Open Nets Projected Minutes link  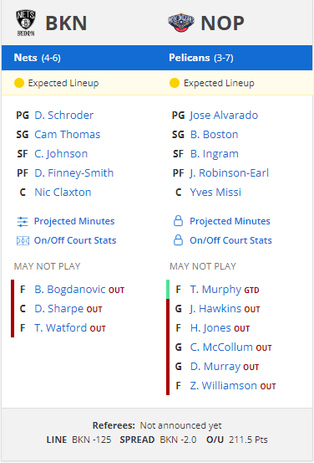click(x=74, y=221)
